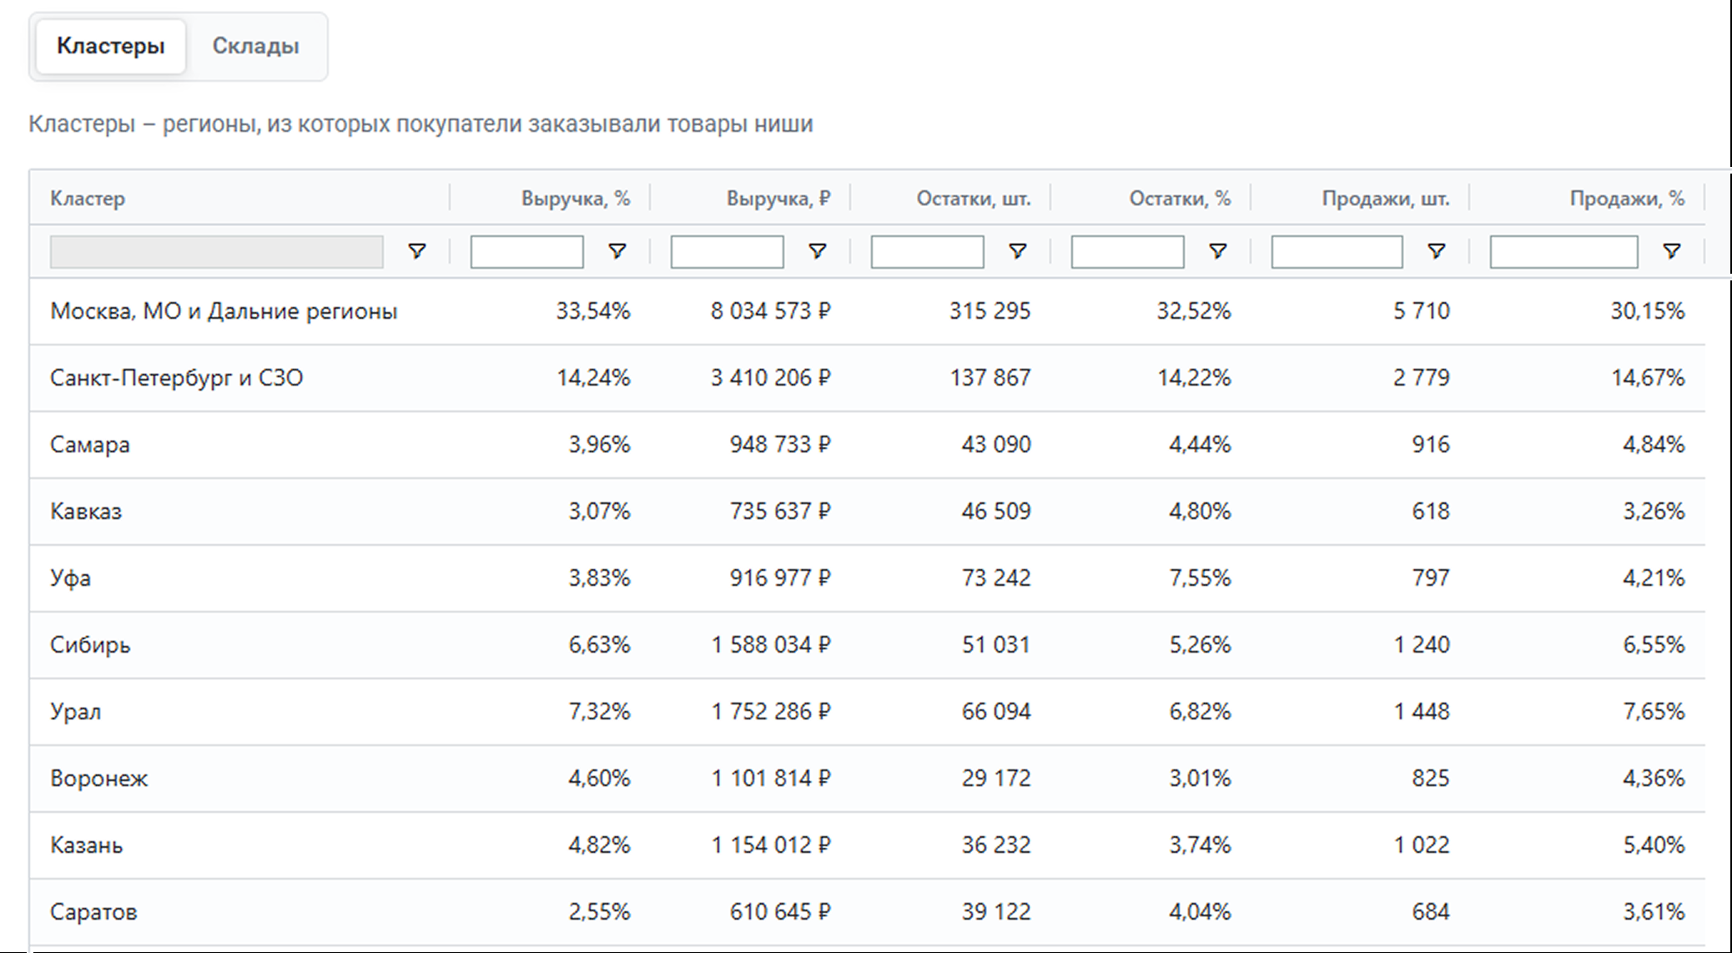Viewport: 1732px width, 953px height.
Task: Switch to the Склады tab
Action: [255, 46]
